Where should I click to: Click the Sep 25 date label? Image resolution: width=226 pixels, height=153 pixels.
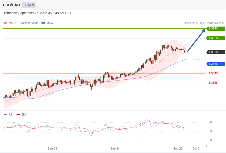click(x=178, y=148)
